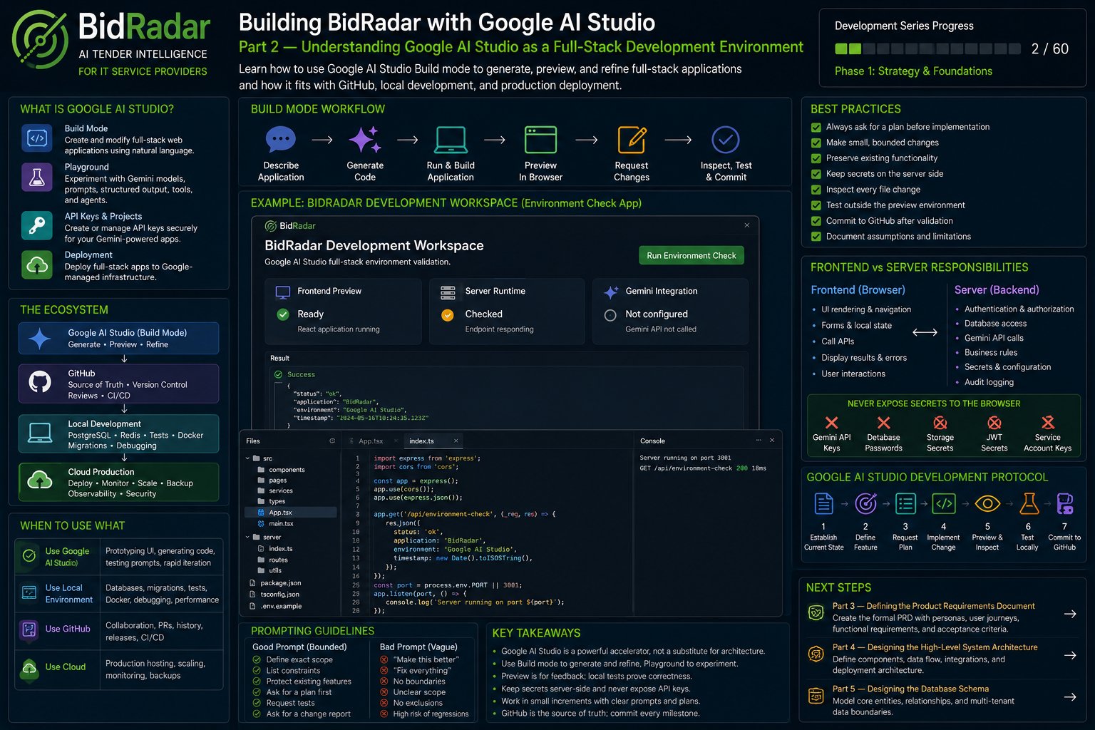Select package.json in the Files panel

click(x=281, y=582)
